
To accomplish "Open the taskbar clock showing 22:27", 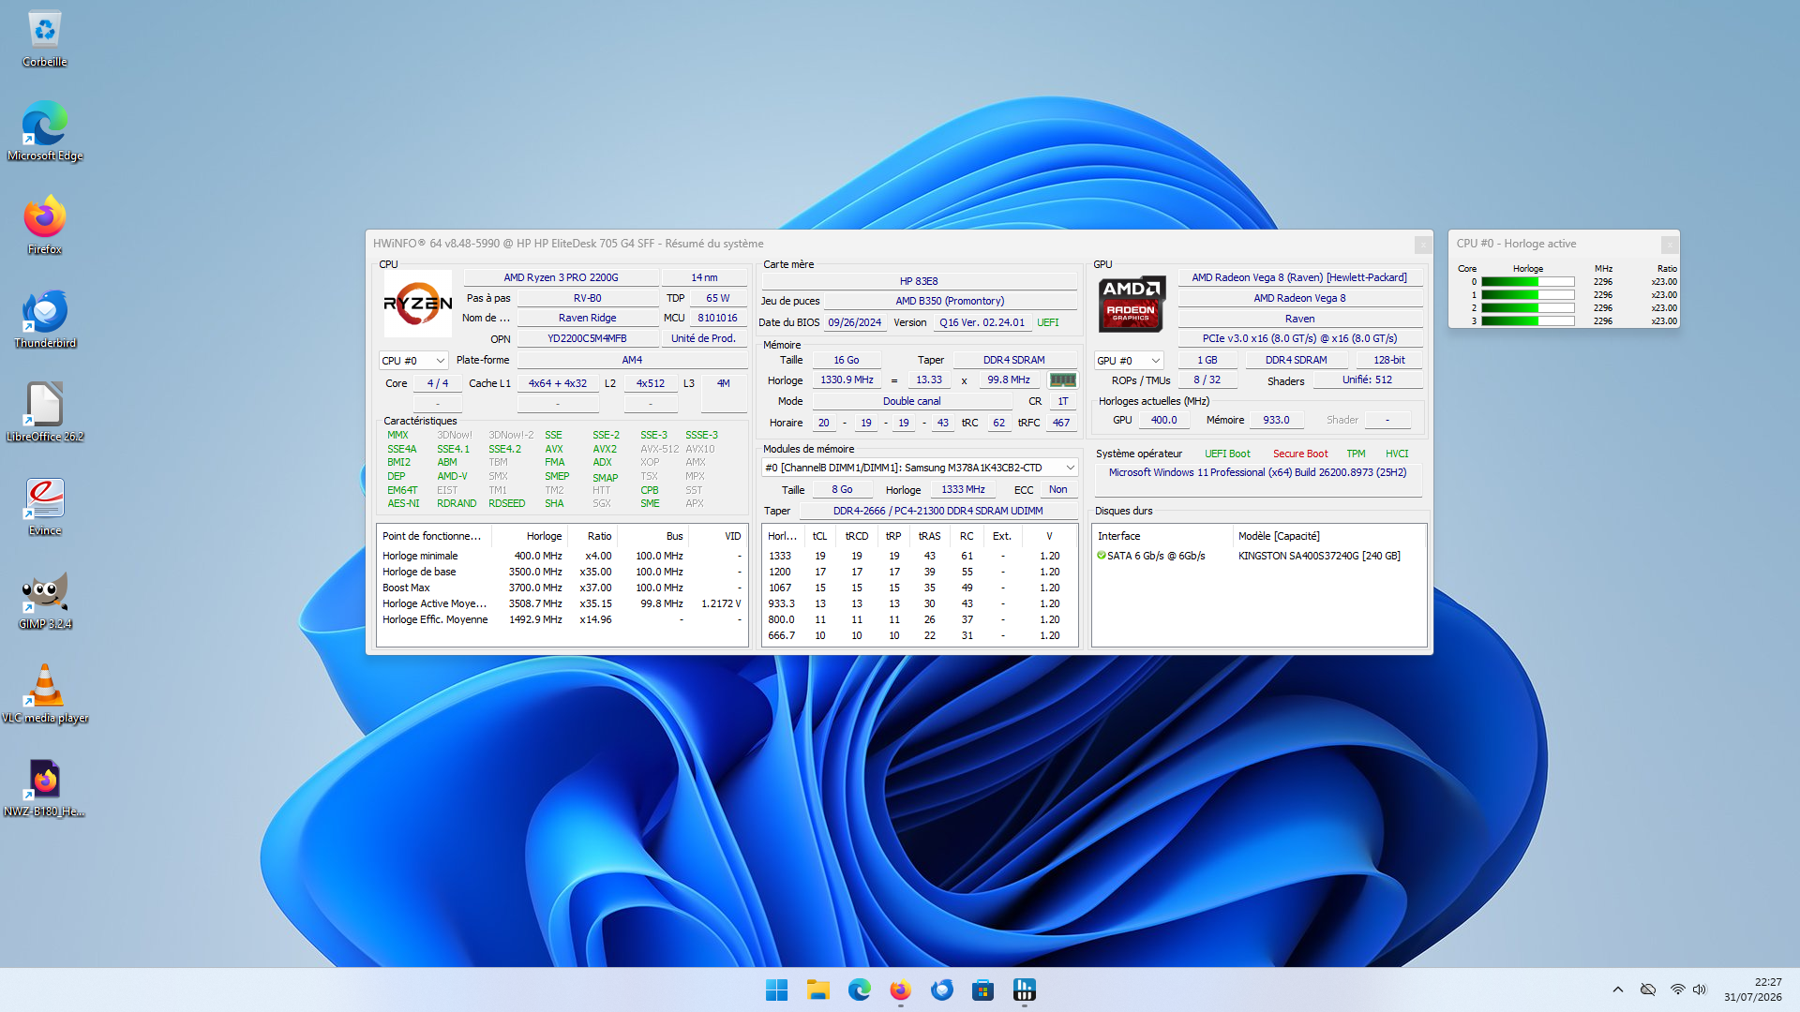I will (1752, 990).
